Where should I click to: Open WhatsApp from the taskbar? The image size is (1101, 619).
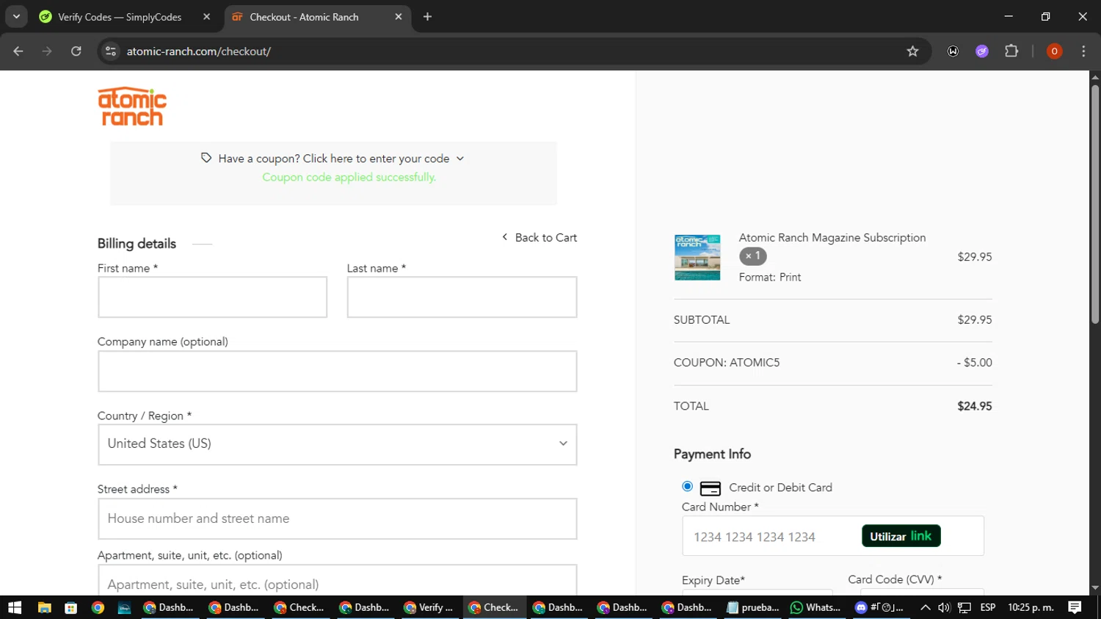click(815, 607)
